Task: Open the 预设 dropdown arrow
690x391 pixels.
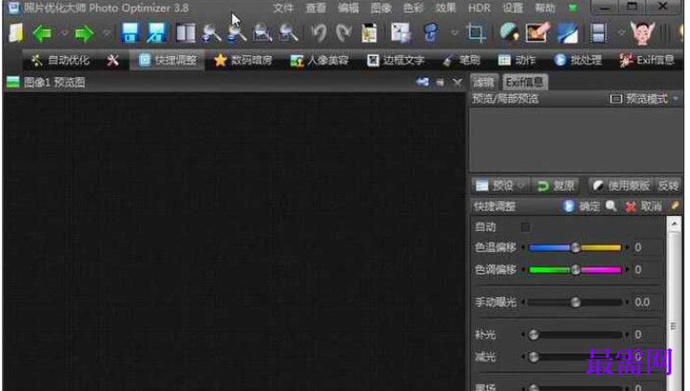Action: 521,186
